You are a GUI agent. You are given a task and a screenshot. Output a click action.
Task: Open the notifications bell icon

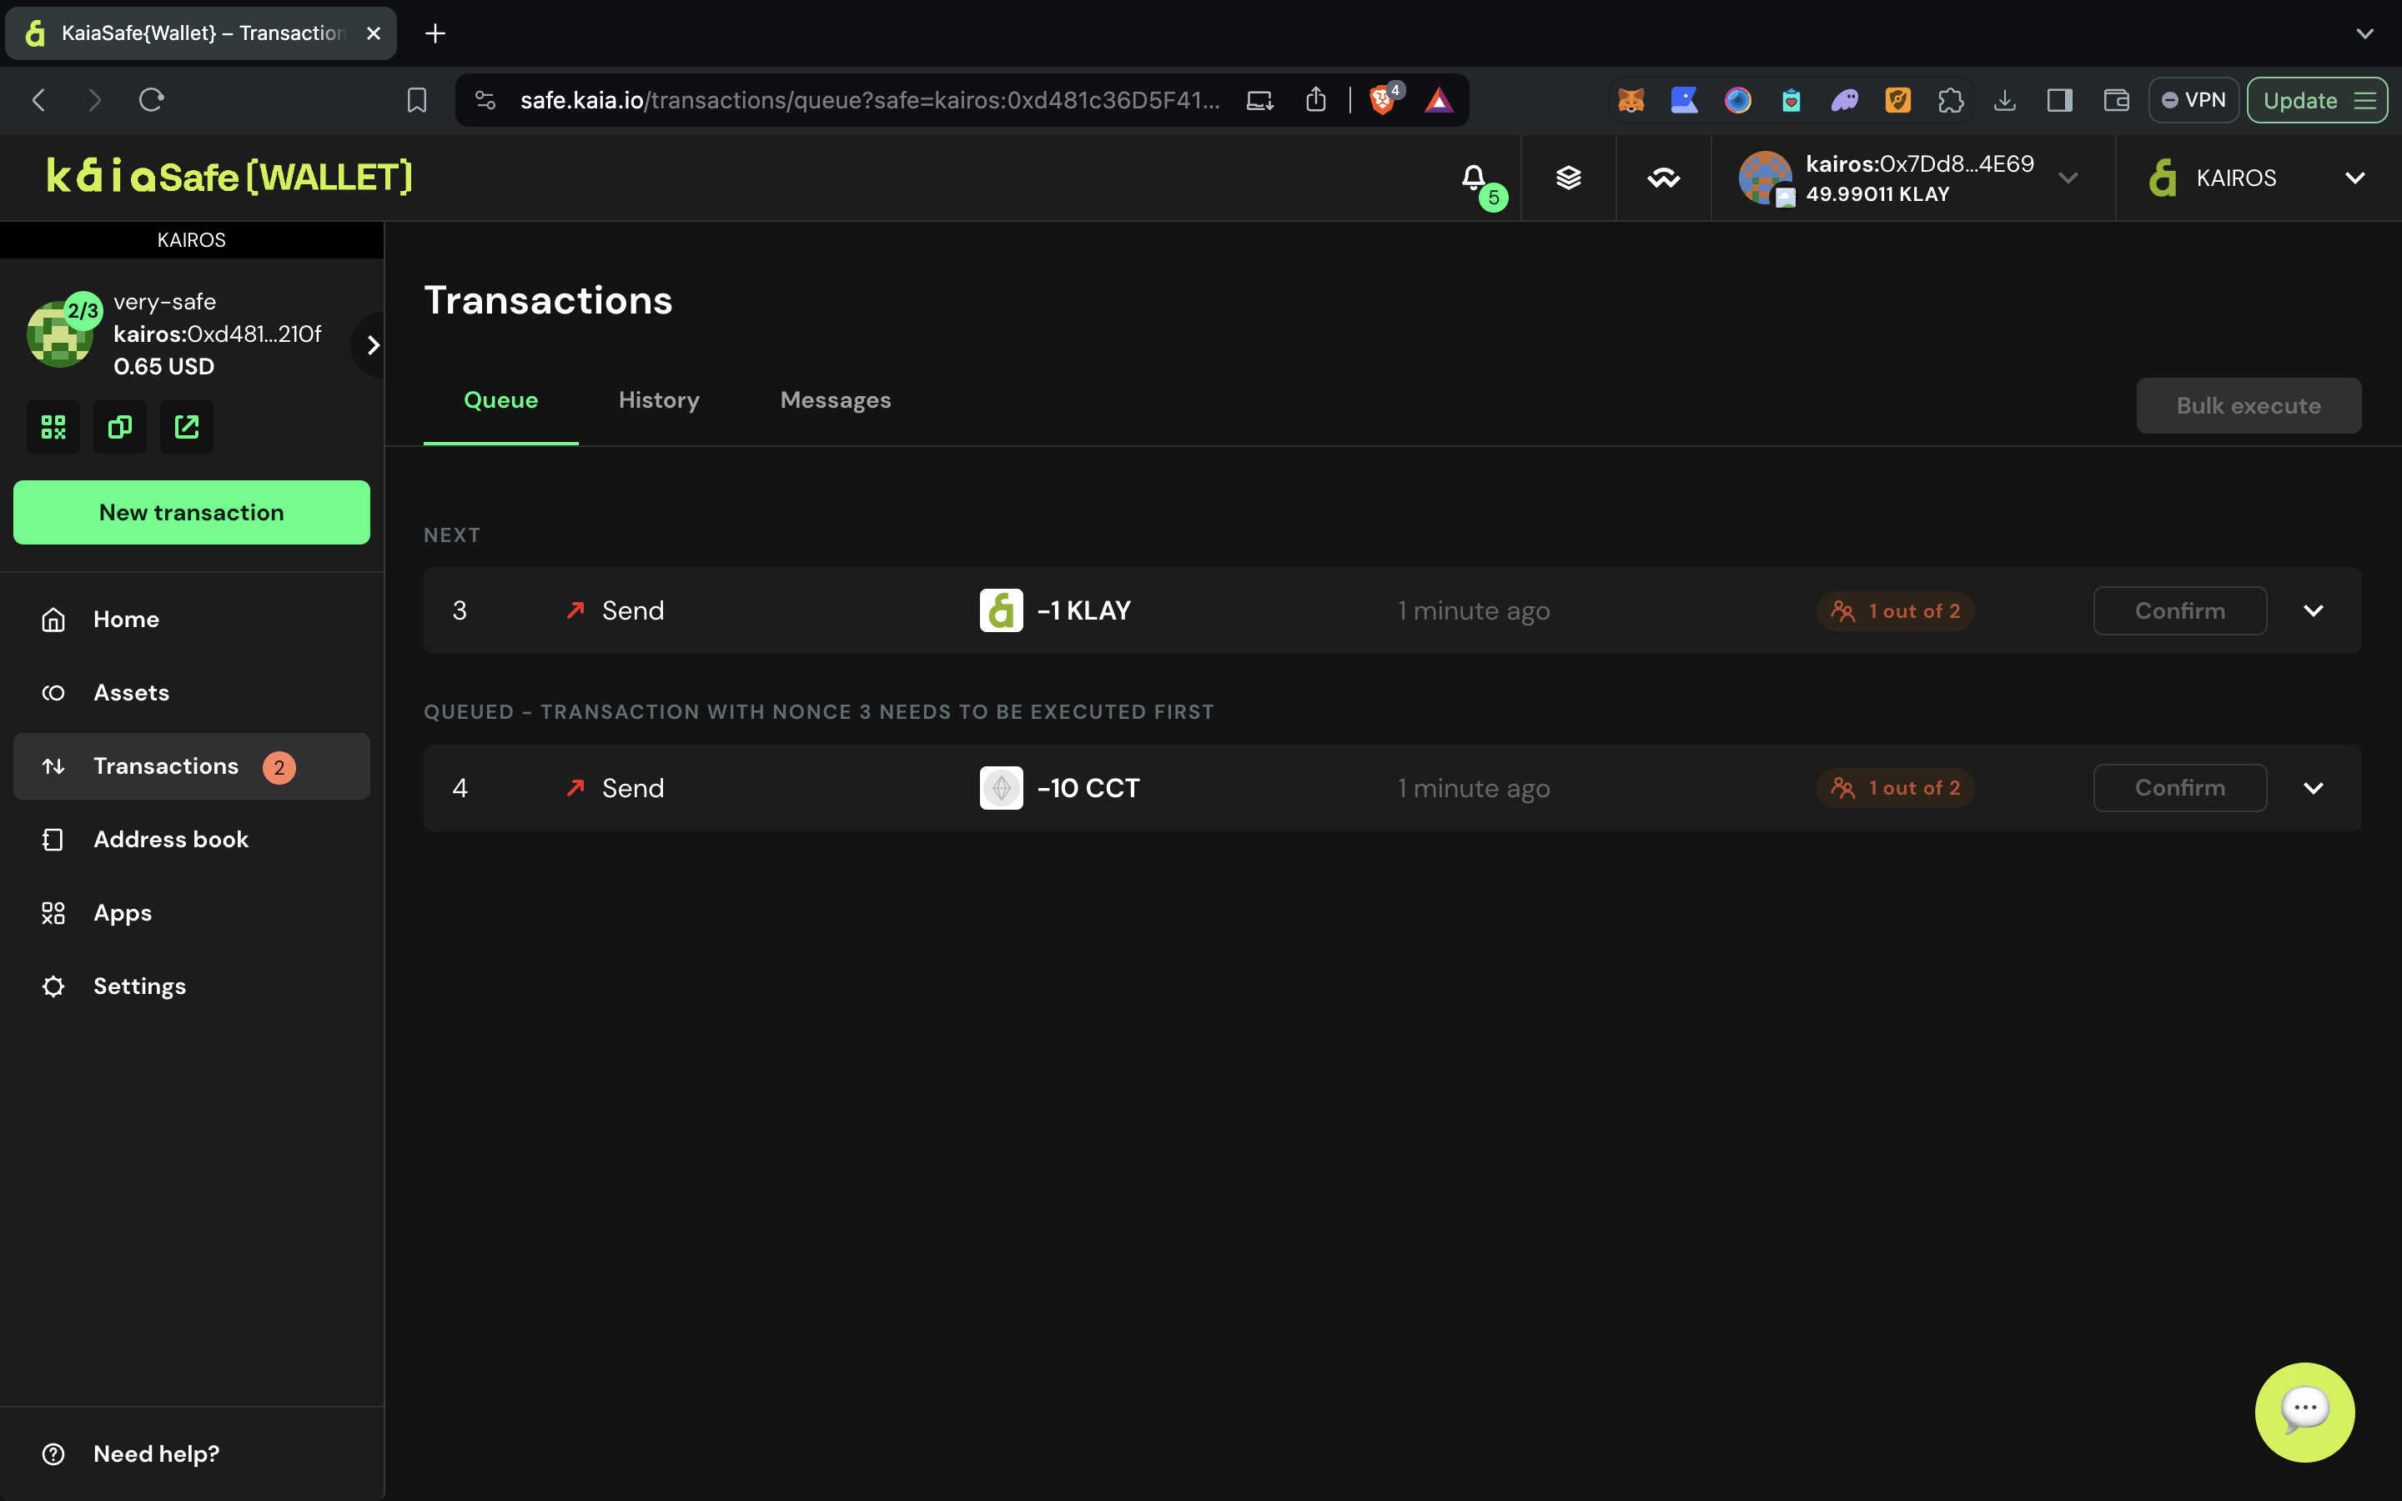click(1474, 178)
